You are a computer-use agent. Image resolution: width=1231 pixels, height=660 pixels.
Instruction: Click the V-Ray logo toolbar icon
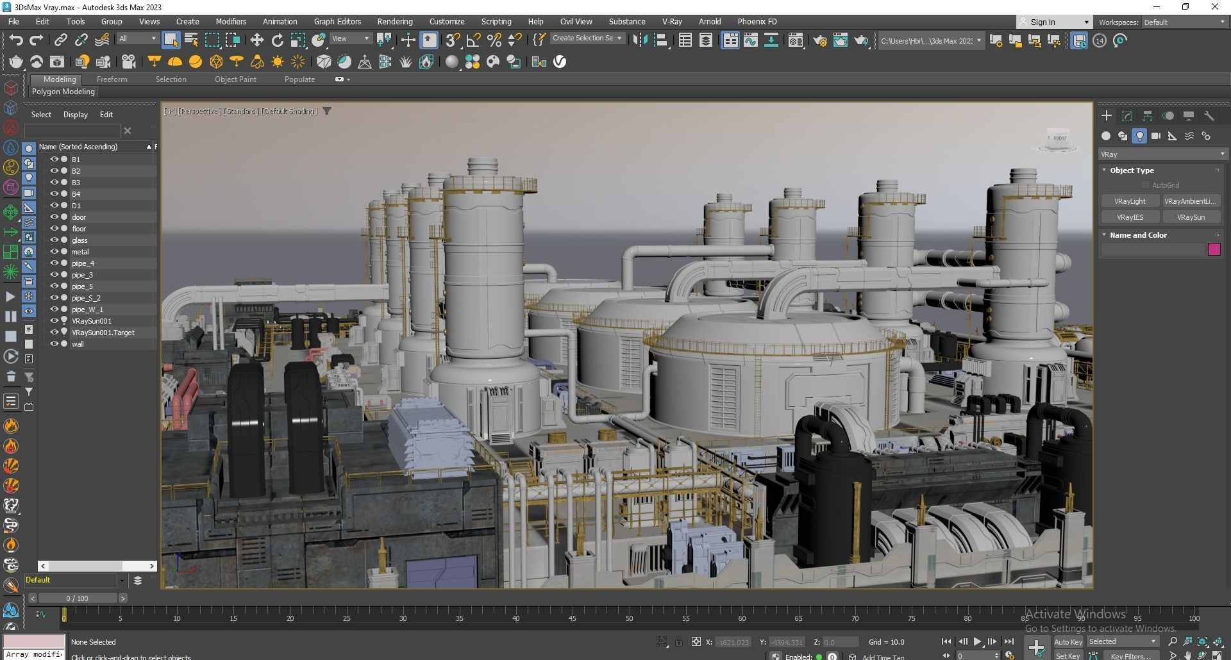coord(560,62)
